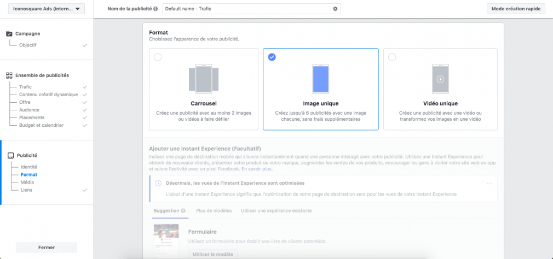The height and width of the screenshot is (259, 553).
Task: Go to the Identité step
Action: 29,167
